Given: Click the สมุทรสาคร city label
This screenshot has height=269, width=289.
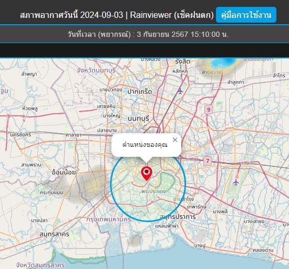Looking at the screenshot, I should pyautogui.click(x=54, y=234).
